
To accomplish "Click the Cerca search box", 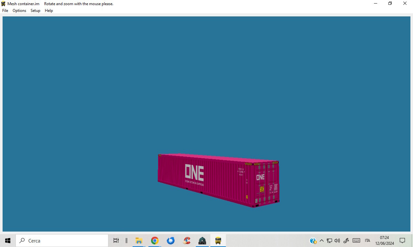I will click(62, 241).
